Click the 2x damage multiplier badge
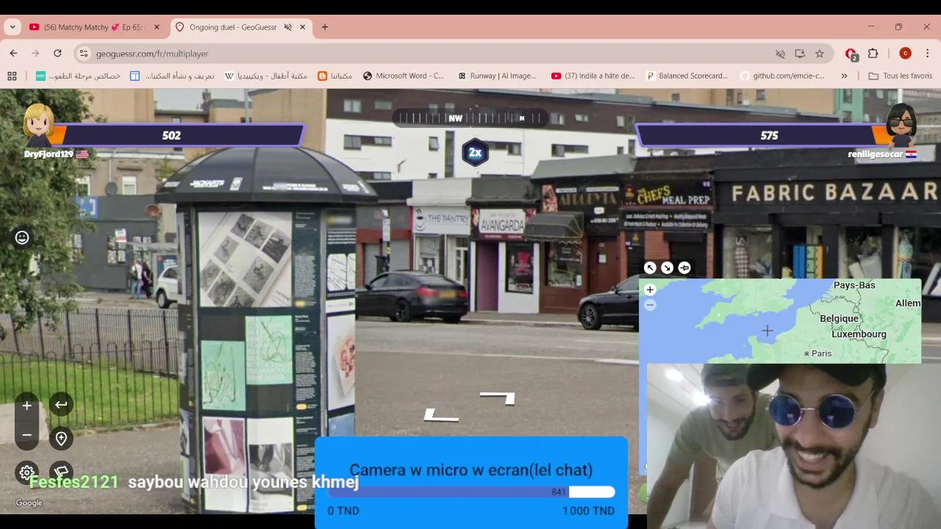This screenshot has width=941, height=529. click(x=475, y=152)
